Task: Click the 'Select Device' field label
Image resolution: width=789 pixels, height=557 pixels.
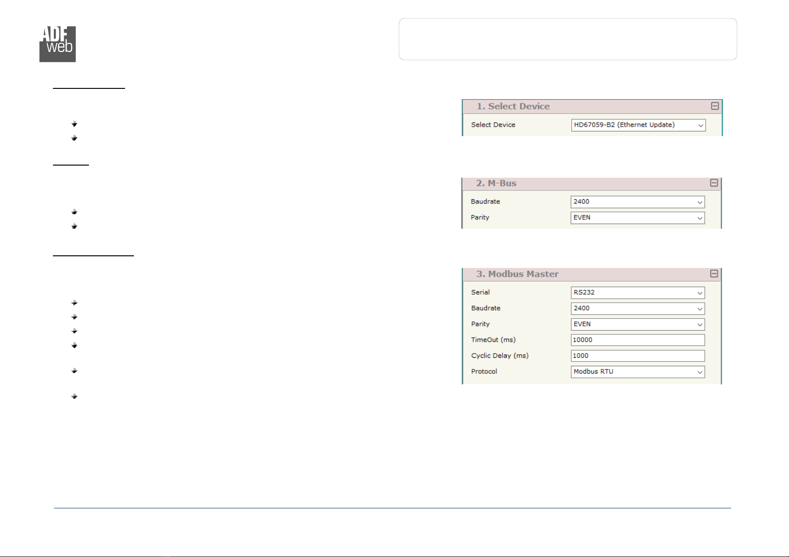Action: tap(493, 124)
